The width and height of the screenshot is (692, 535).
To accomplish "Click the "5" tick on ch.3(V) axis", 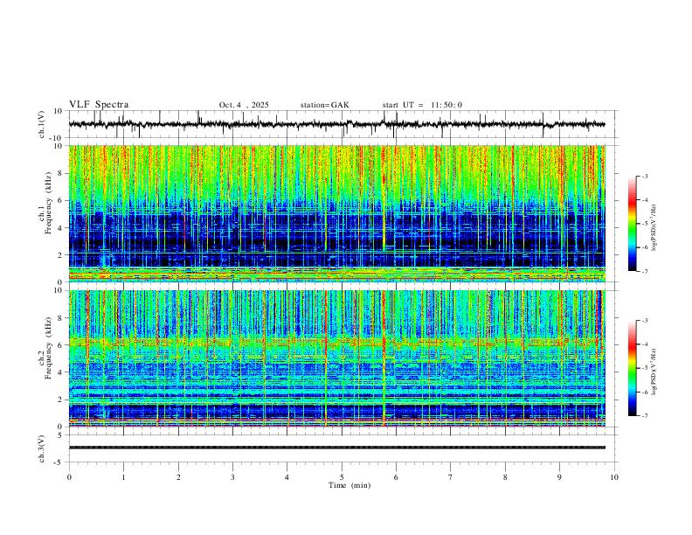I will pos(61,435).
